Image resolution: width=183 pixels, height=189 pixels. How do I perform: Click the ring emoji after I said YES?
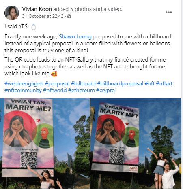[x=34, y=27]
